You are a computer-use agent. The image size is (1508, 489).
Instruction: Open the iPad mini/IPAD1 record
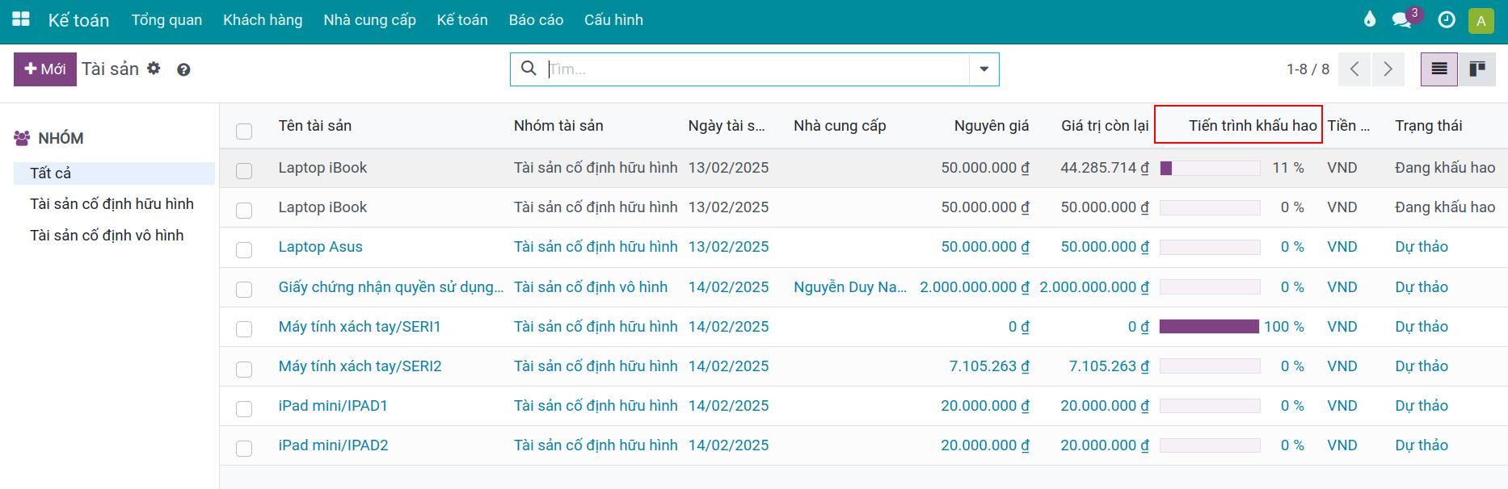[x=333, y=406]
